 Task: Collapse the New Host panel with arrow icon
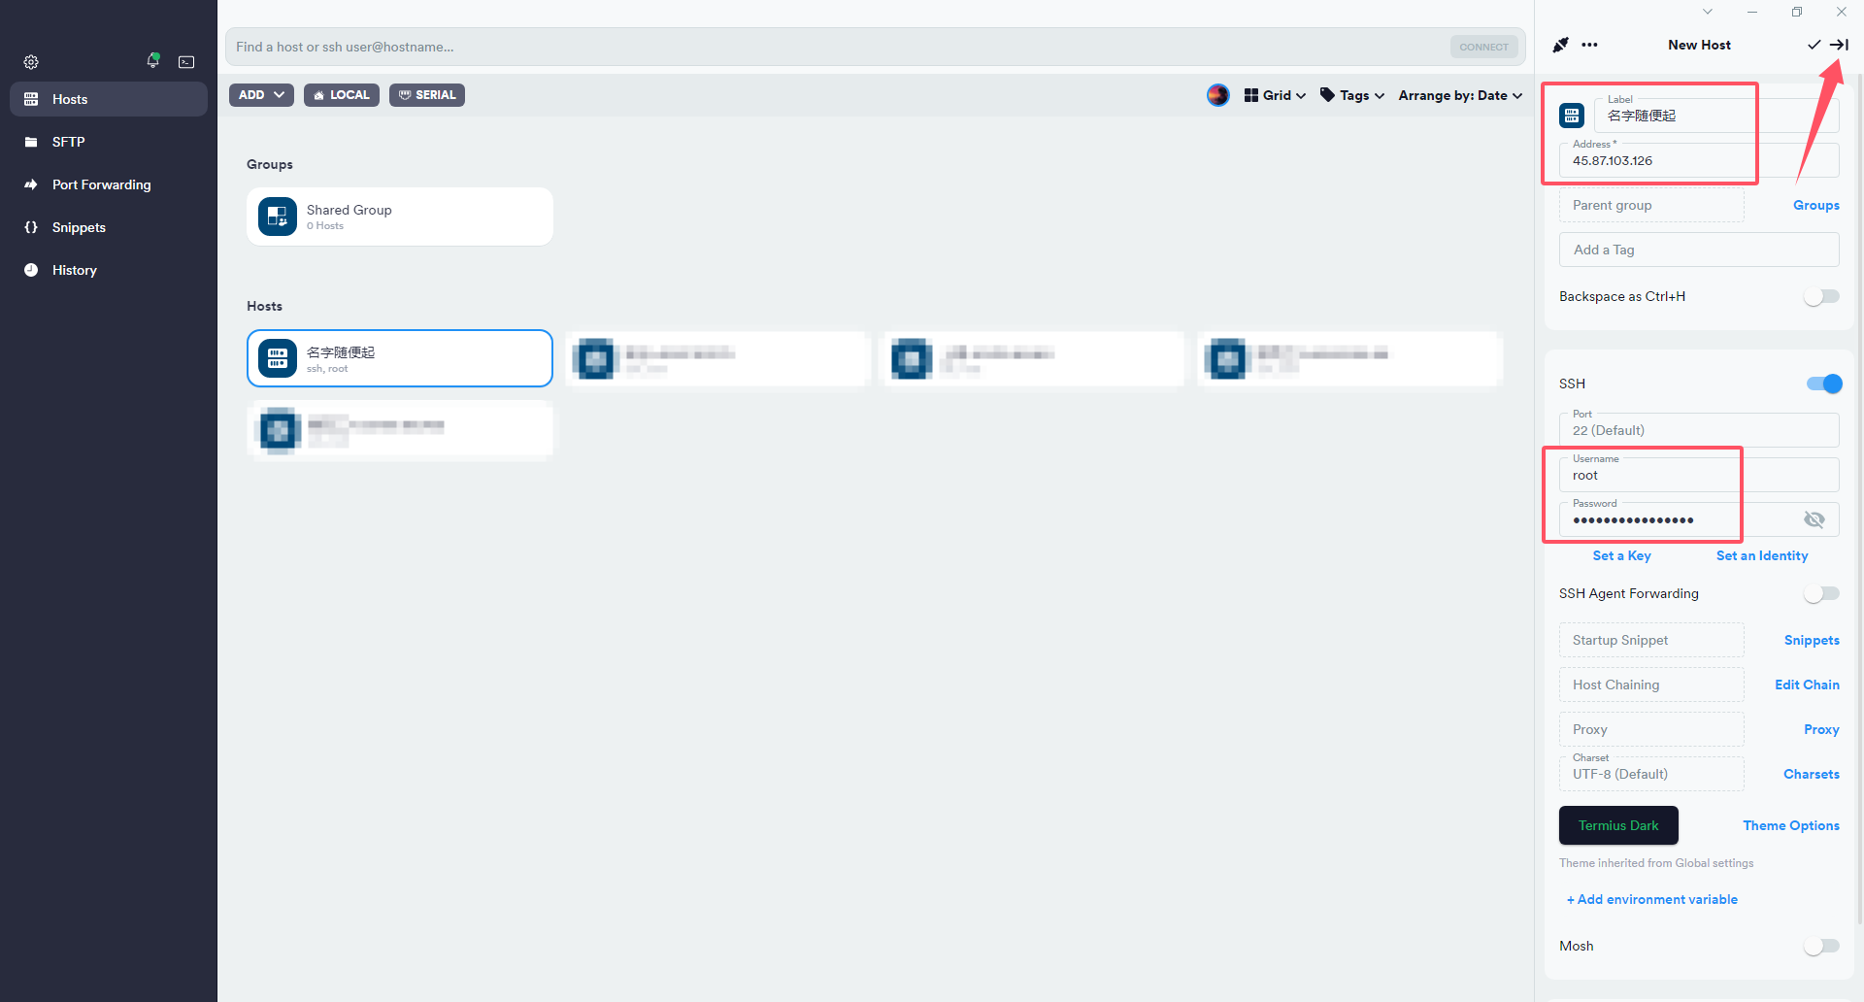tap(1839, 45)
